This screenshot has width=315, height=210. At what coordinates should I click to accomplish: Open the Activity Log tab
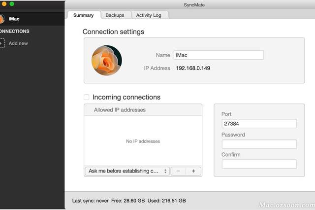tap(149, 15)
